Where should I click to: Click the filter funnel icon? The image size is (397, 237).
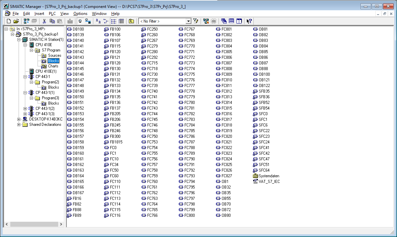pyautogui.click(x=196, y=21)
